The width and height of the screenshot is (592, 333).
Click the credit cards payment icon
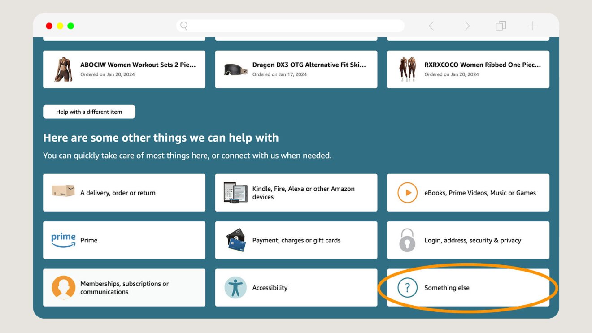236,240
